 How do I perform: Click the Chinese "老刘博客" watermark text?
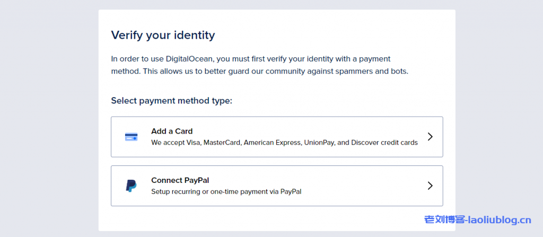pyautogui.click(x=443, y=219)
